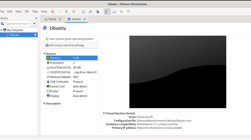Click the Processors device icon
Image resolution: width=251 pixels, height=140 pixels.
(48, 63)
